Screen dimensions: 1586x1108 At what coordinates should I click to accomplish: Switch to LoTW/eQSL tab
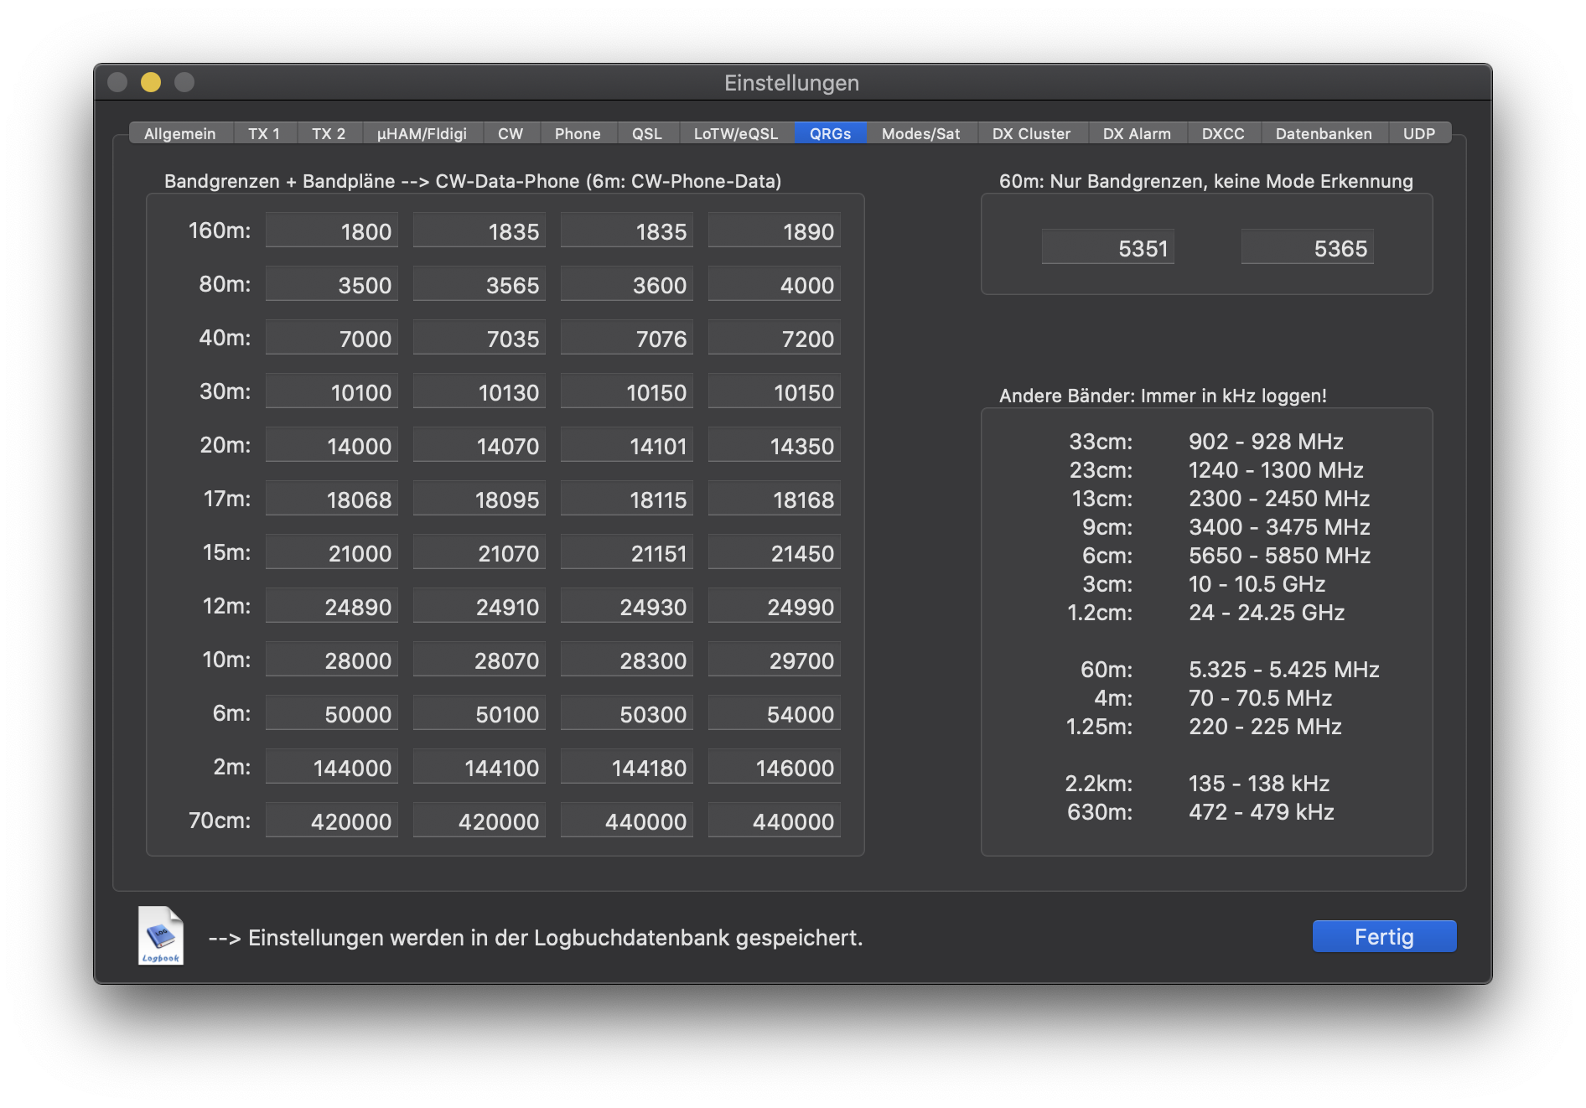click(735, 134)
